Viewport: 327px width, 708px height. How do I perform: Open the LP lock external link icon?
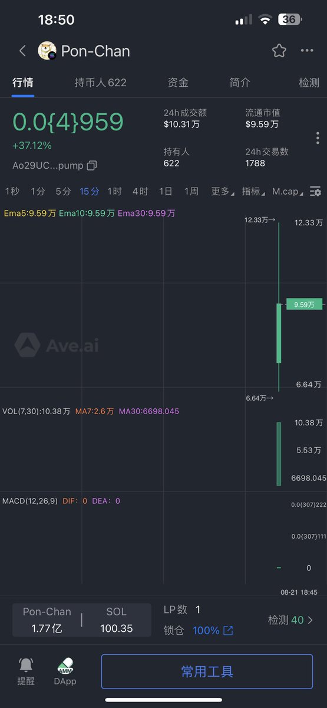[228, 631]
